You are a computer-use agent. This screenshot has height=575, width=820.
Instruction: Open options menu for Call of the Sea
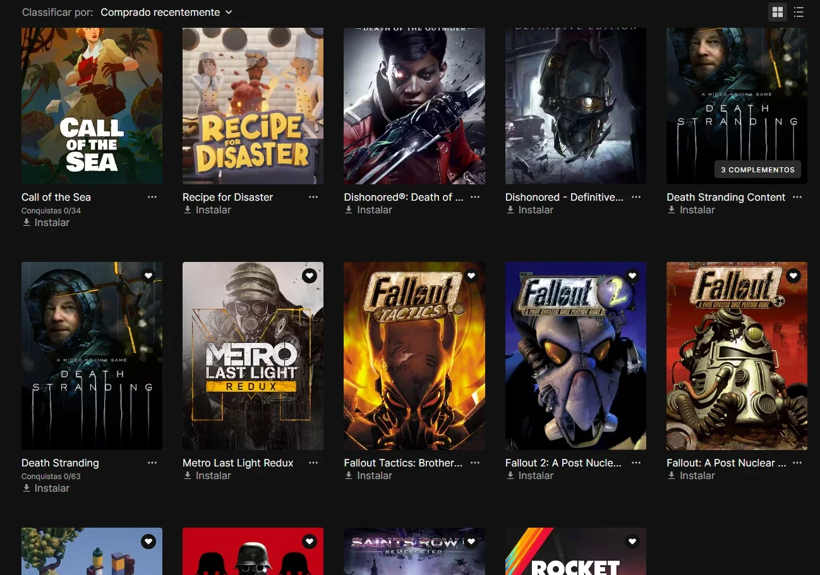click(x=152, y=197)
